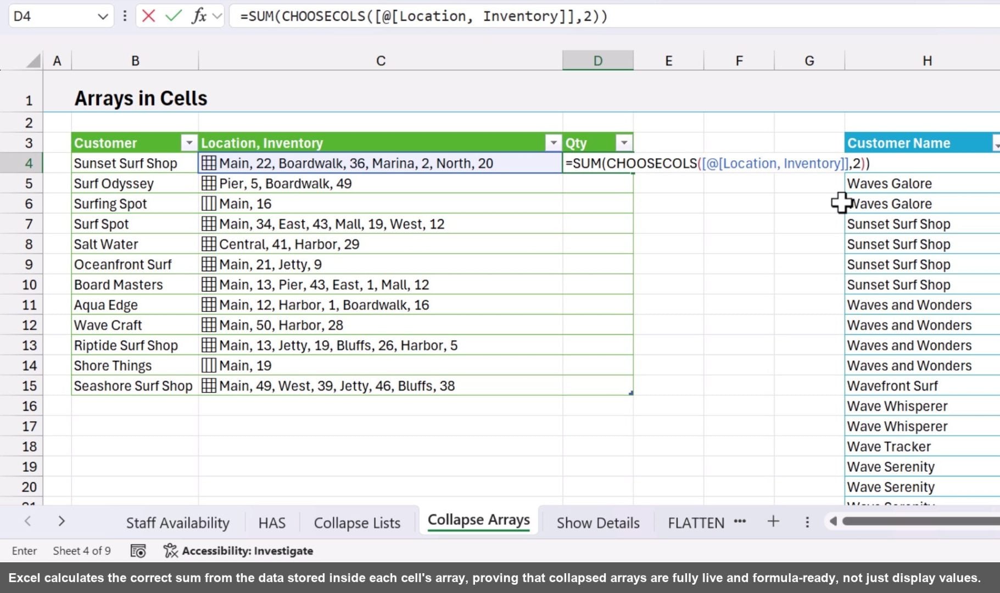Viewport: 1000px width, 593px height.
Task: Click the array icon beside Main, 50, Harbor, 28
Action: coord(208,325)
